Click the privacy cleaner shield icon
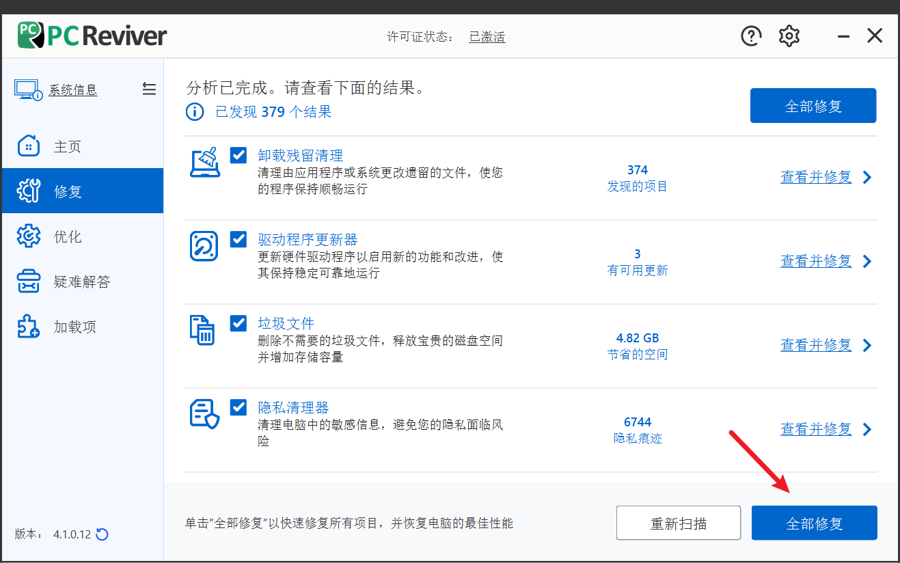The image size is (900, 563). click(x=204, y=414)
